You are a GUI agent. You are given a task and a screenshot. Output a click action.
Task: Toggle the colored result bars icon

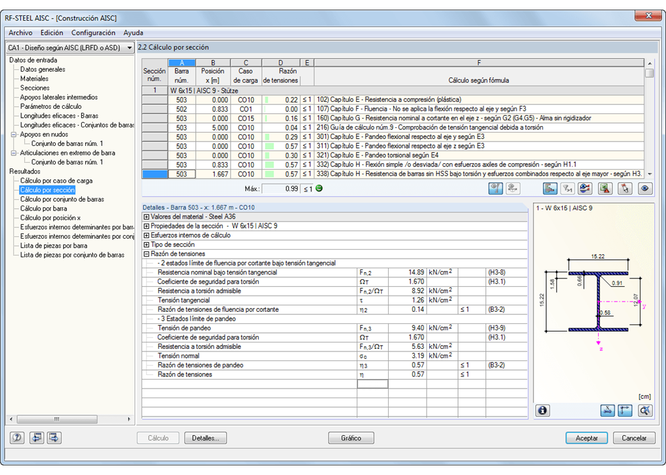pyautogui.click(x=550, y=188)
